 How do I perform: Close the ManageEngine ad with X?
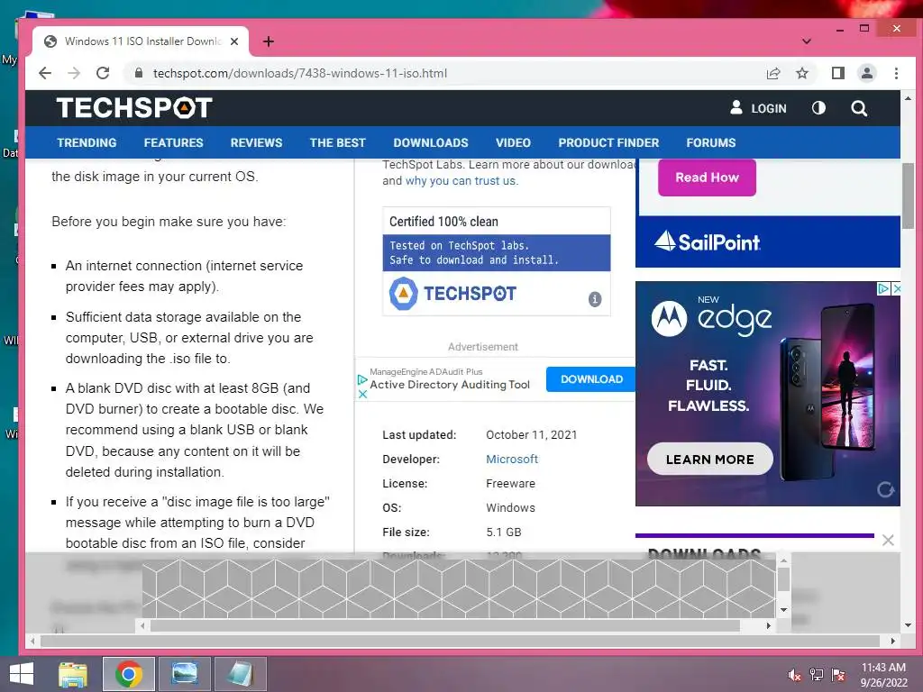362,395
